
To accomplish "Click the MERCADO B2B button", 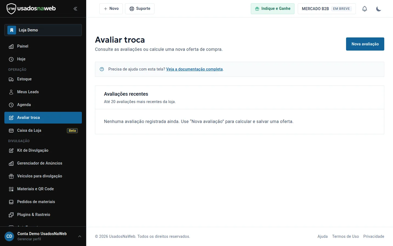I will 327,9.
